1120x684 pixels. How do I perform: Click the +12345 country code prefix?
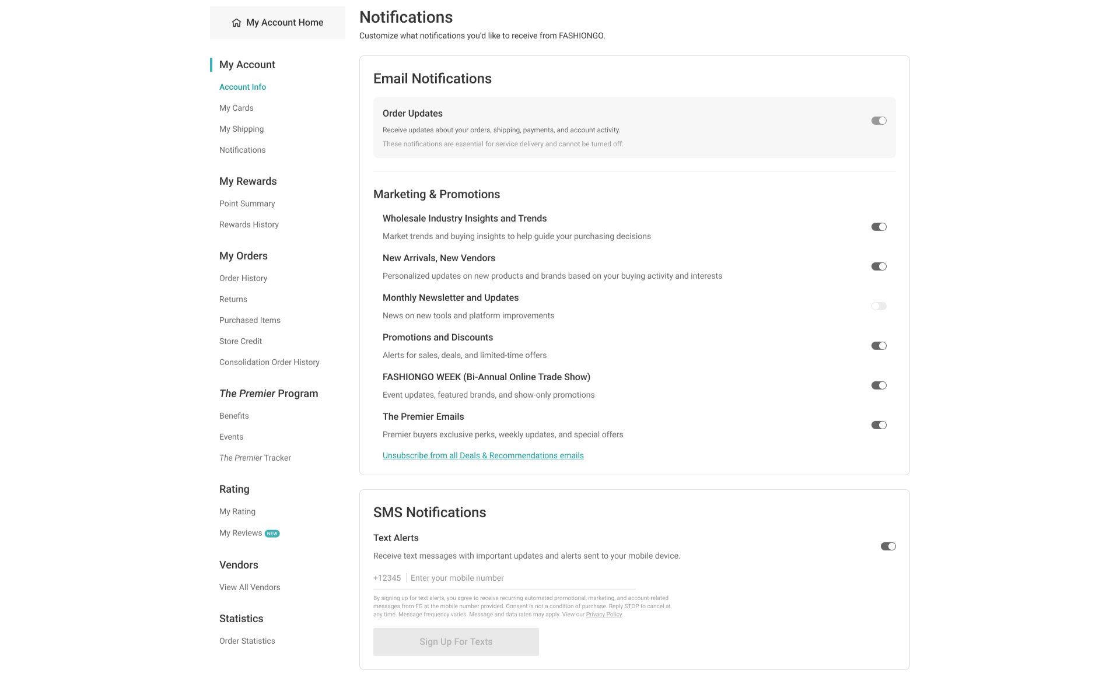tap(387, 578)
